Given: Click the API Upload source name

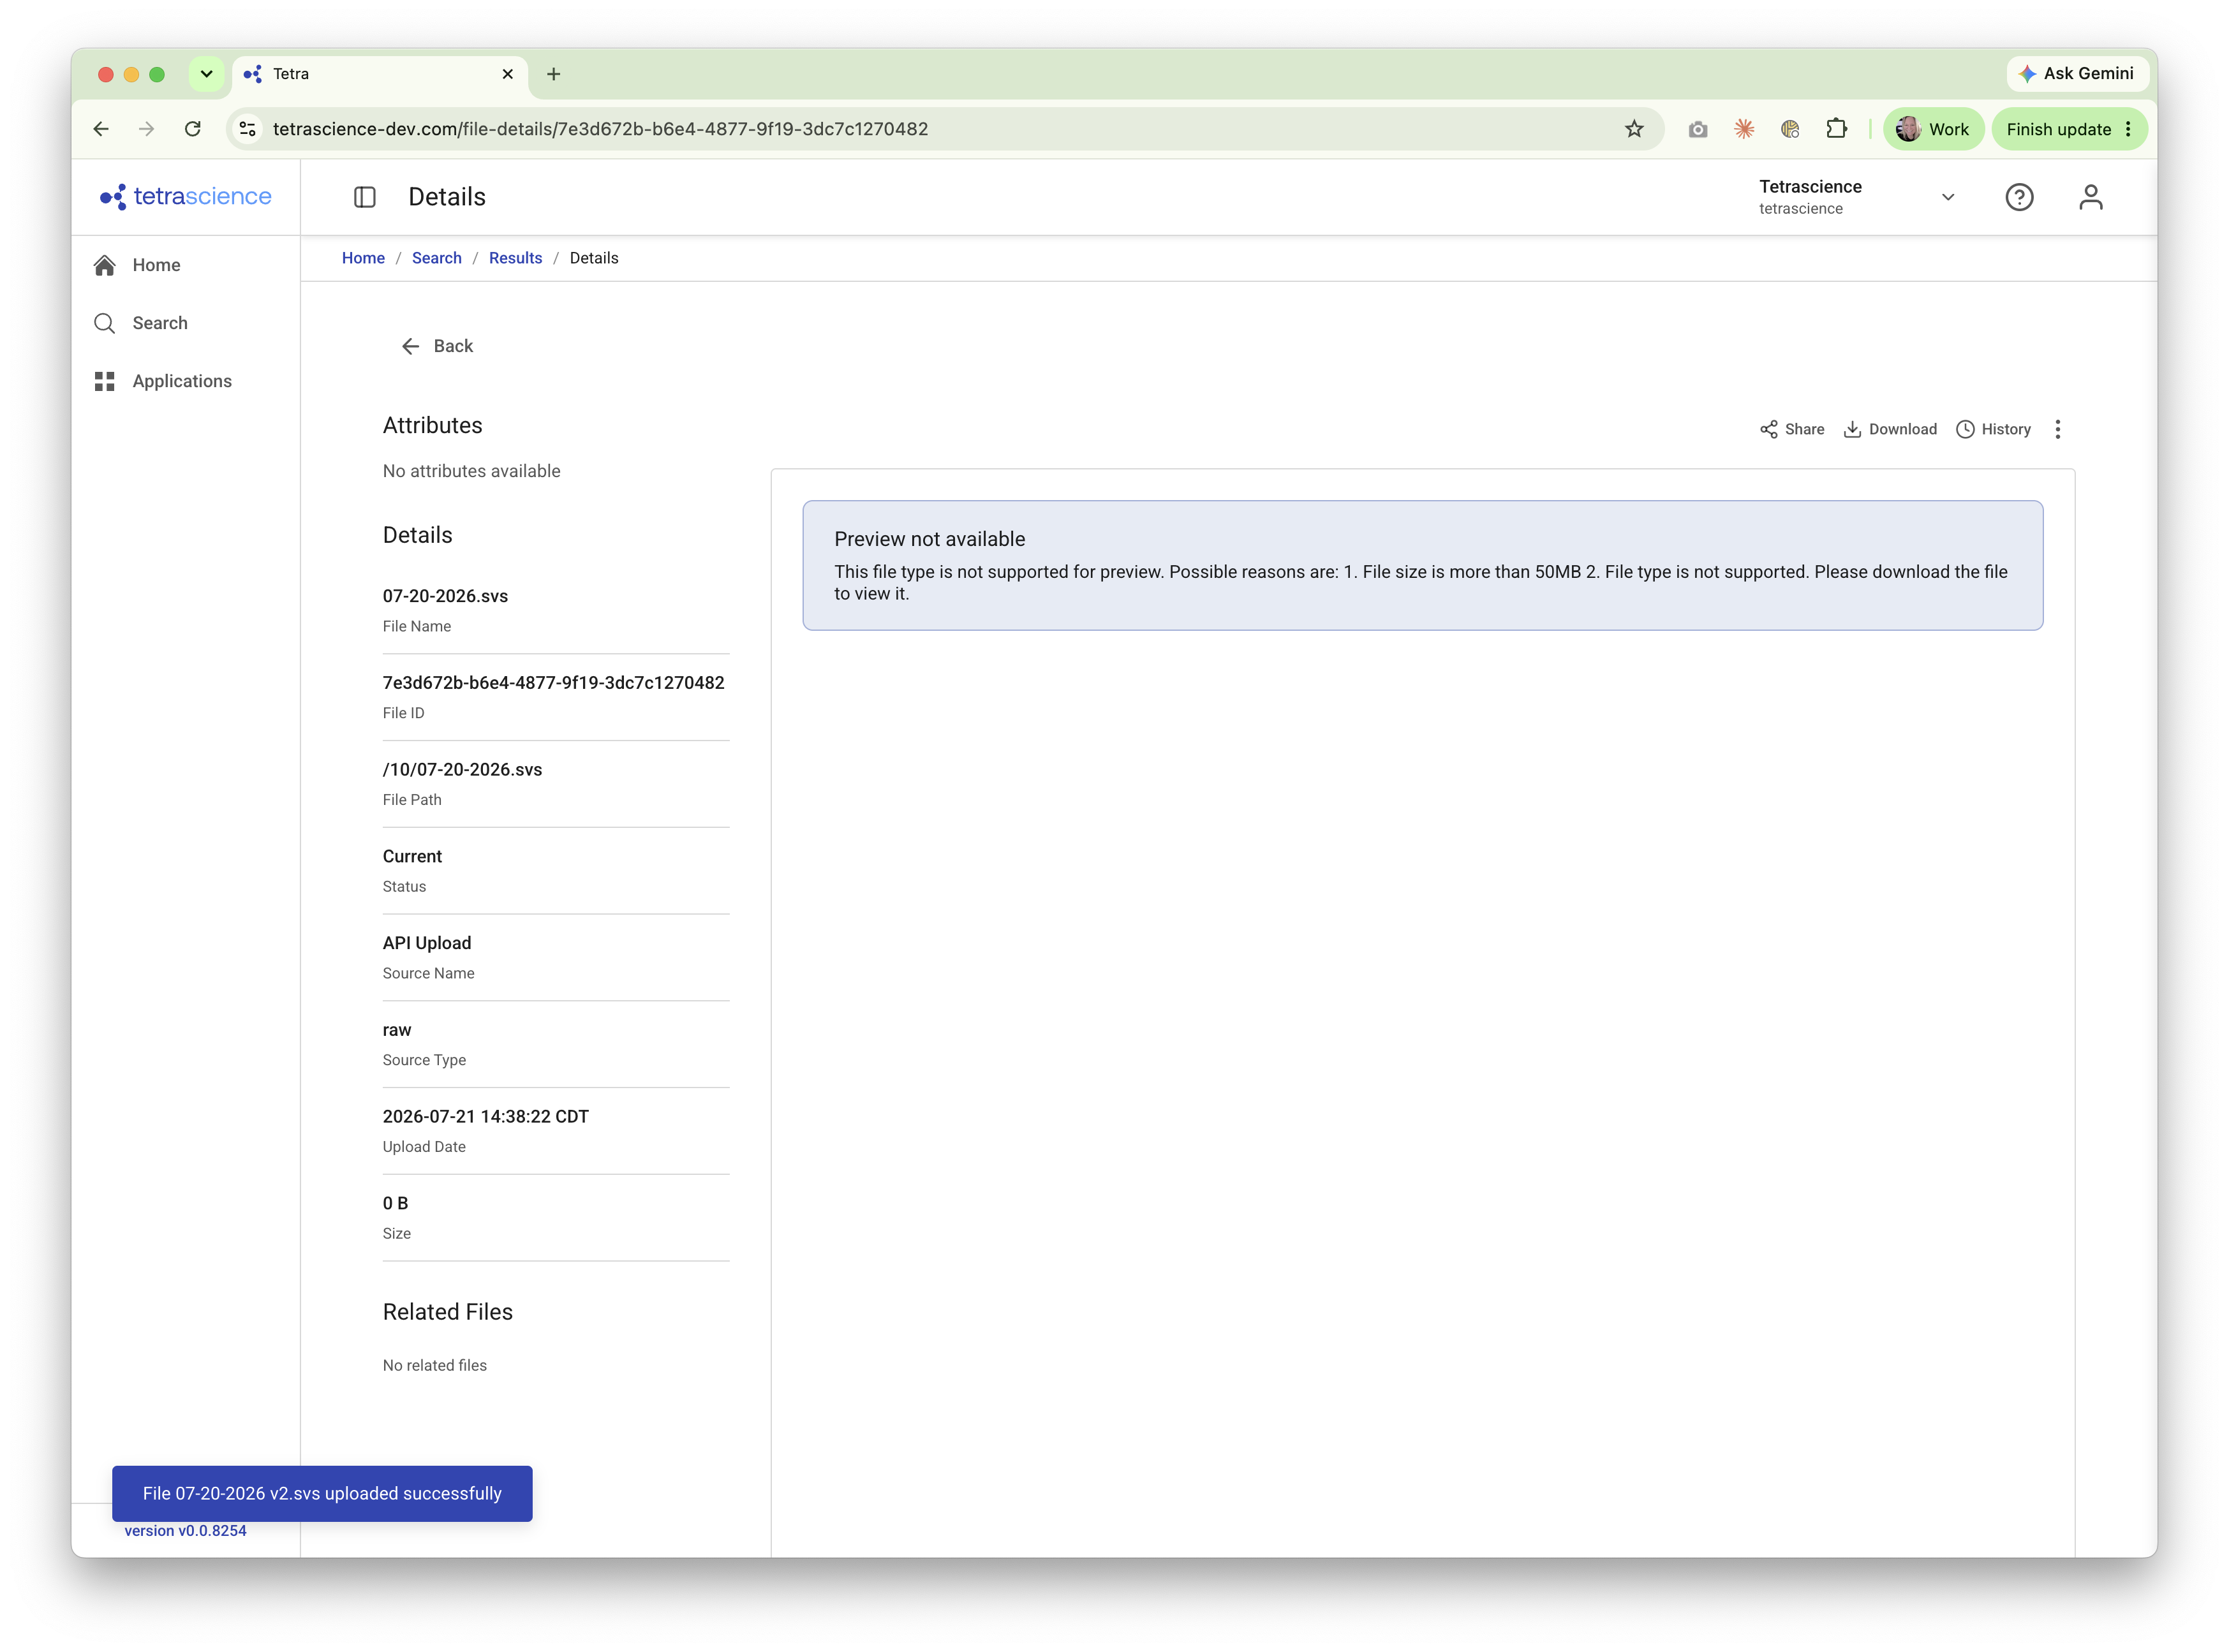Looking at the screenshot, I should coord(427,943).
